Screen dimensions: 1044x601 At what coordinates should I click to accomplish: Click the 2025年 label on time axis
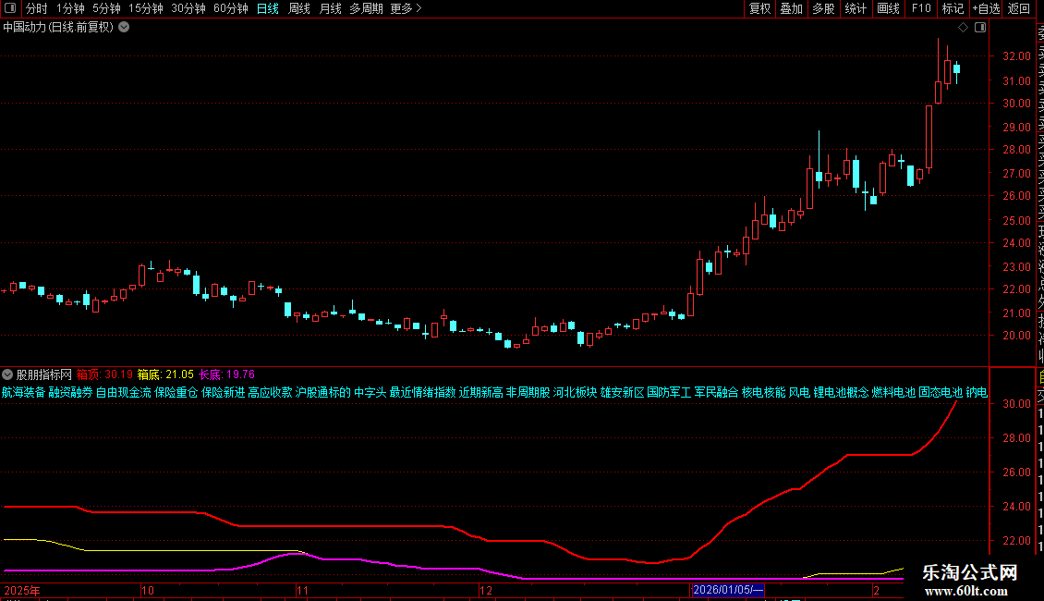22,590
